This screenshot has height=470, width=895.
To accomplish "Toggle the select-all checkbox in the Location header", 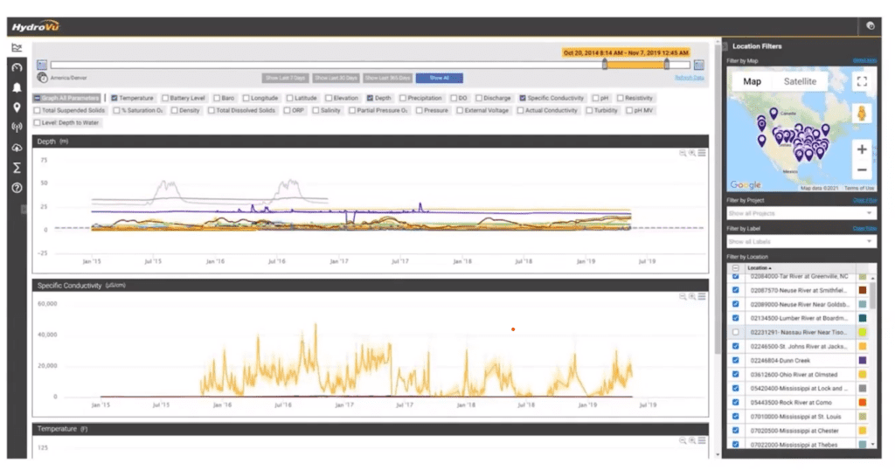I will pyautogui.click(x=735, y=267).
